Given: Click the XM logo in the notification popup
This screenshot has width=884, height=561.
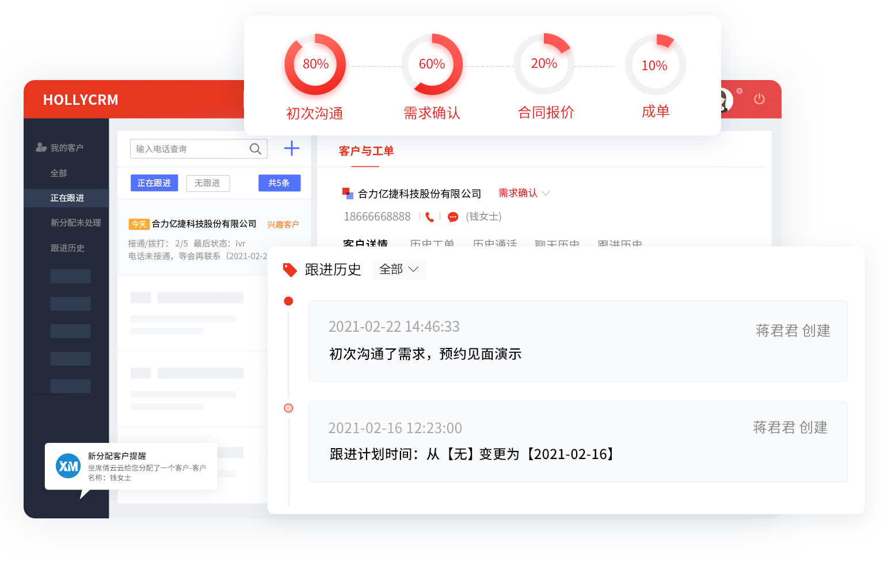Looking at the screenshot, I should [67, 467].
